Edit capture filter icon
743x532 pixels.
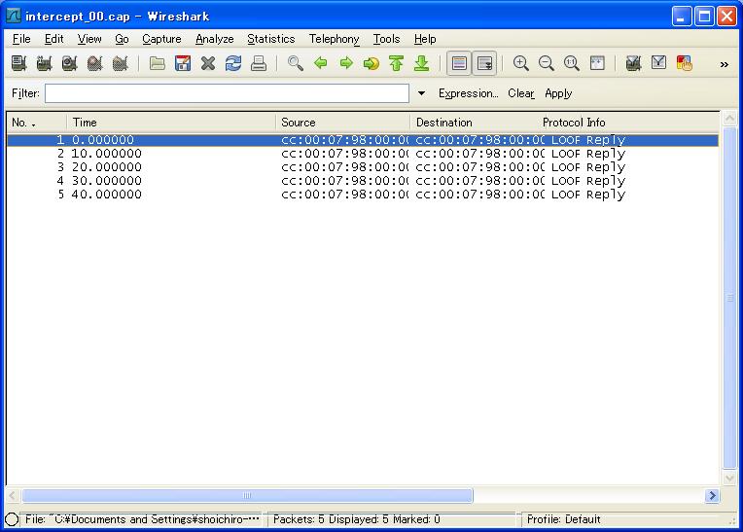point(633,63)
